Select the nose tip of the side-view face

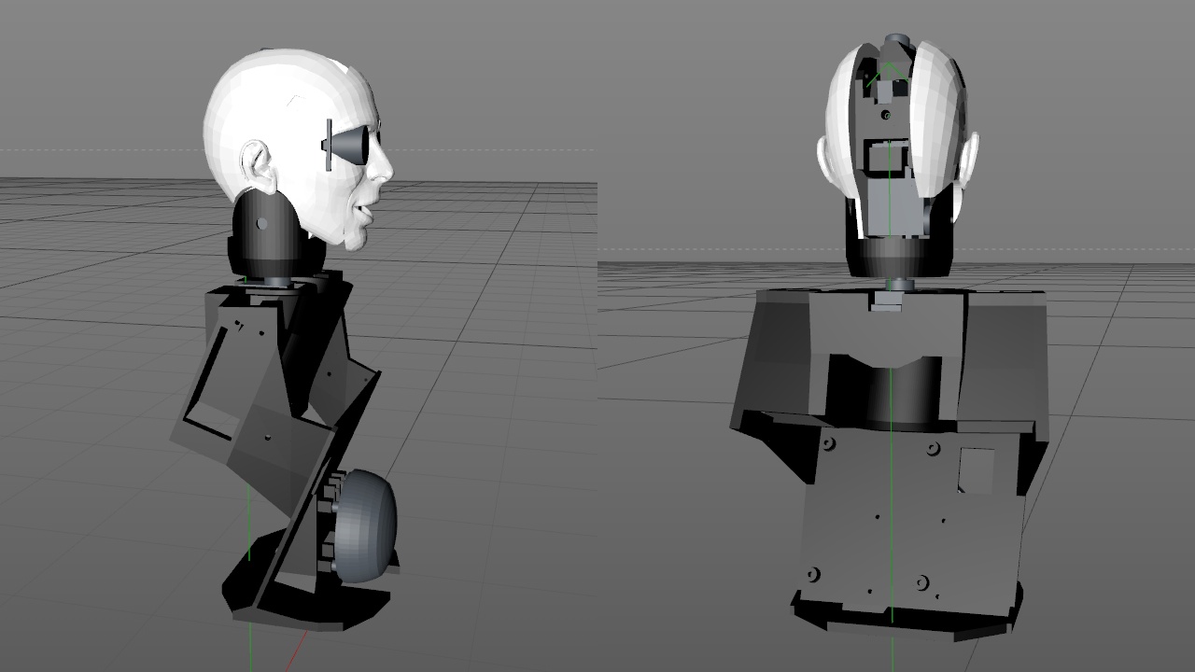pyautogui.click(x=387, y=173)
